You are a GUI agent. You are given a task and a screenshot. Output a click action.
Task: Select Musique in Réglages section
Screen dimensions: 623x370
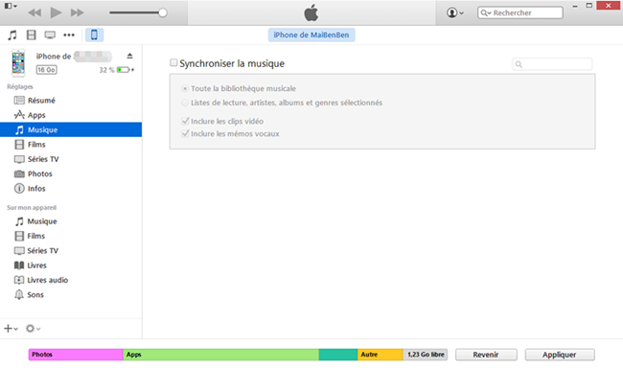(71, 129)
